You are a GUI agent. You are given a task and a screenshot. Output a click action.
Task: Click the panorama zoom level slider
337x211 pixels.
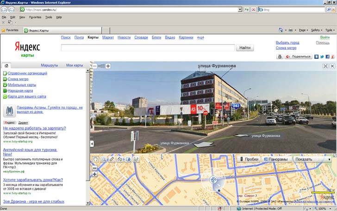click(x=101, y=66)
